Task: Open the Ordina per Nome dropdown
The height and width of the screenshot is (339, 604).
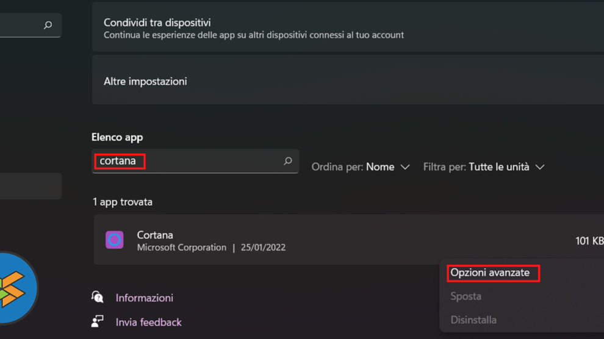Action: (x=361, y=166)
